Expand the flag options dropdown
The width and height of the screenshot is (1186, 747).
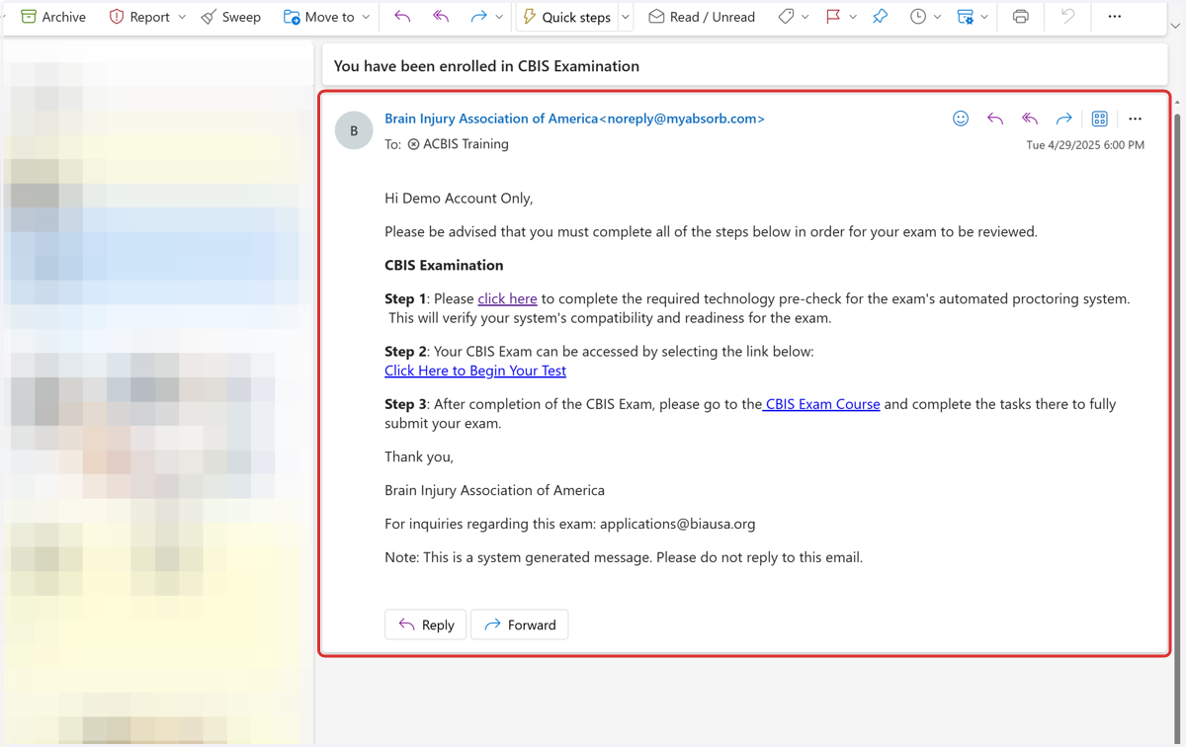tap(853, 17)
